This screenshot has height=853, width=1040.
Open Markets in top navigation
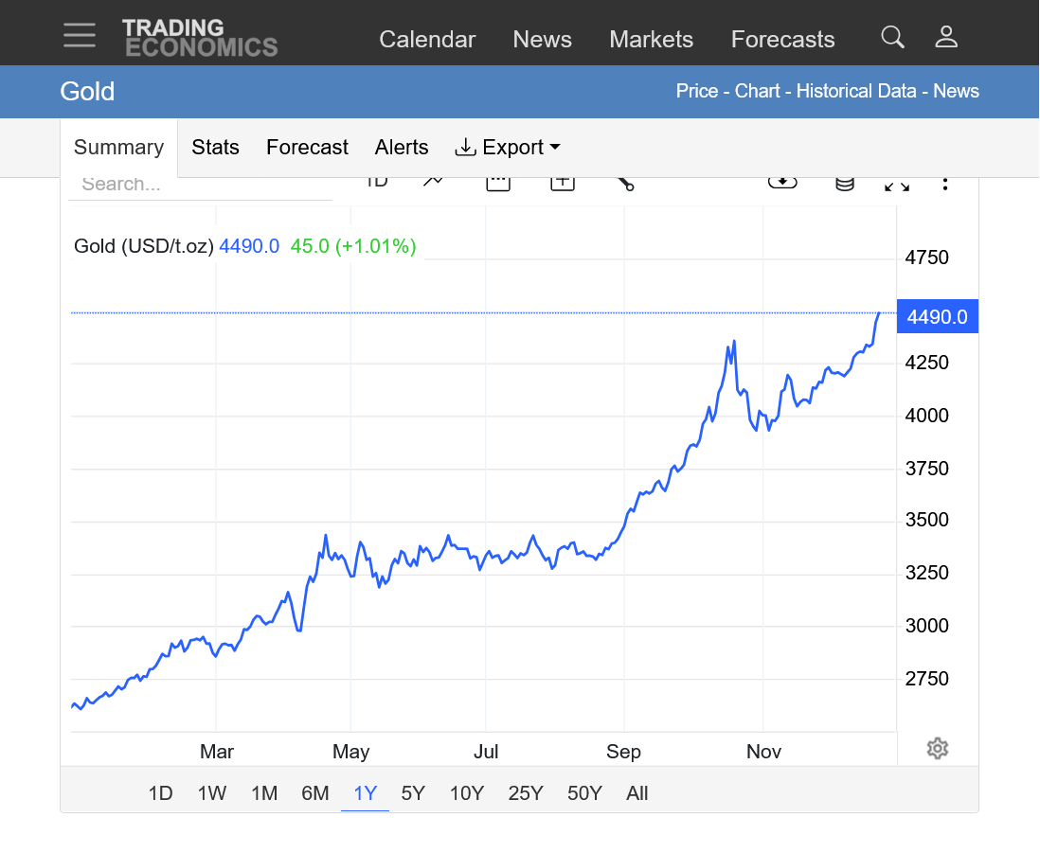point(651,40)
